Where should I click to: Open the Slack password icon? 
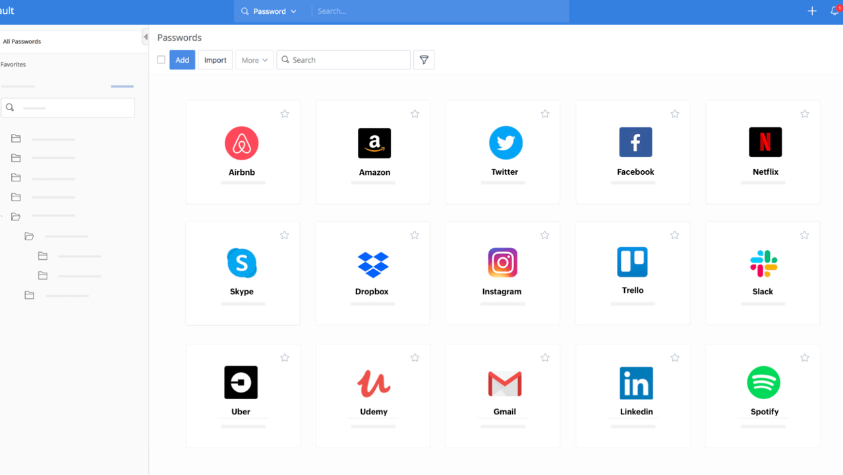(x=763, y=264)
